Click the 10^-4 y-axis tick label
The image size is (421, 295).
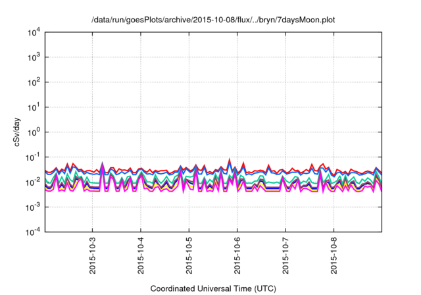tap(34, 232)
